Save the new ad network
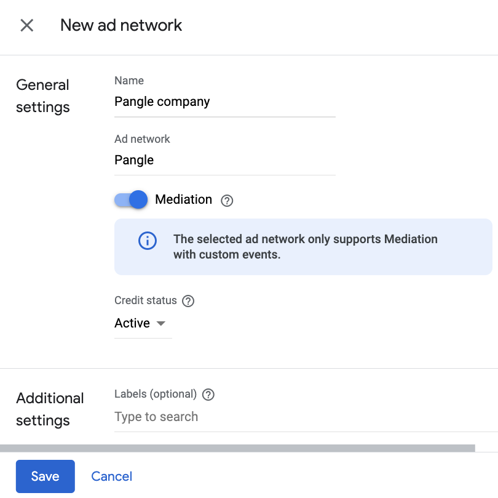 (x=45, y=476)
